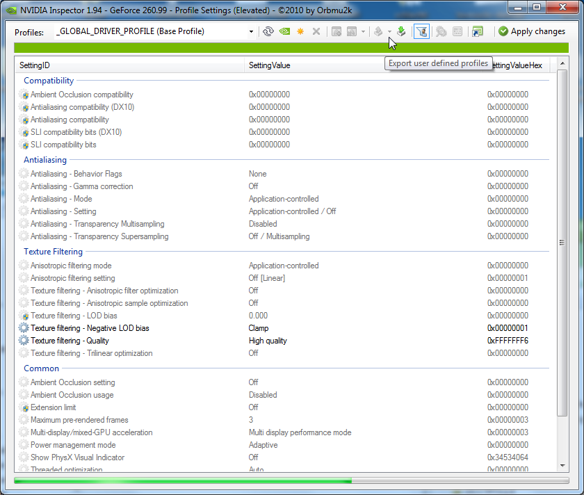Screen dimensions: 584x495
Task: Open the dropdown arrow next to remove application icon
Action: click(x=363, y=31)
